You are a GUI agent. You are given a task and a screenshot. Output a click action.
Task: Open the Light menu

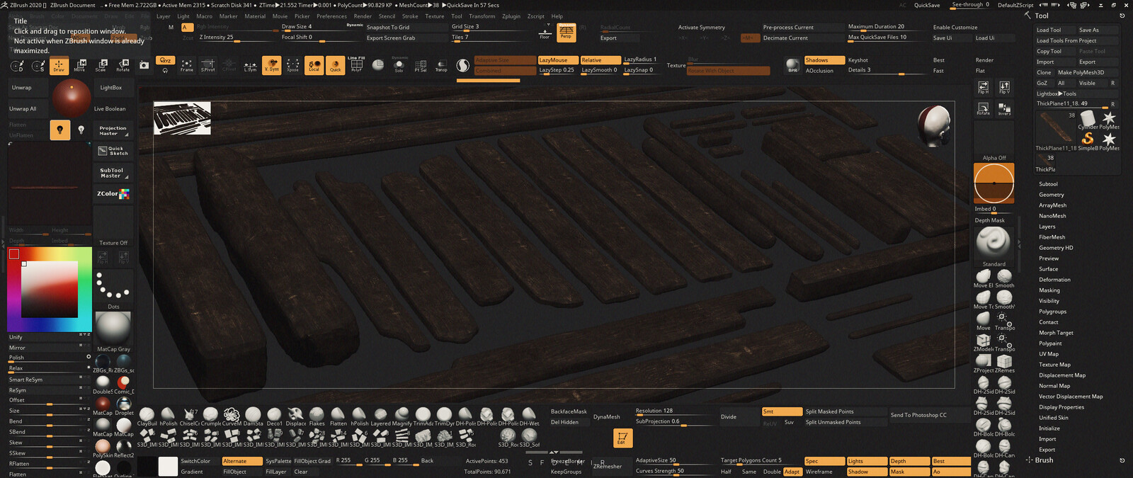click(183, 16)
